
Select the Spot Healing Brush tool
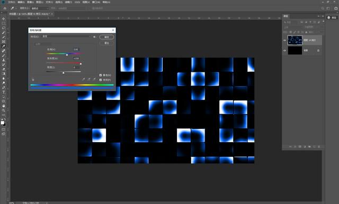[x=4, y=51]
